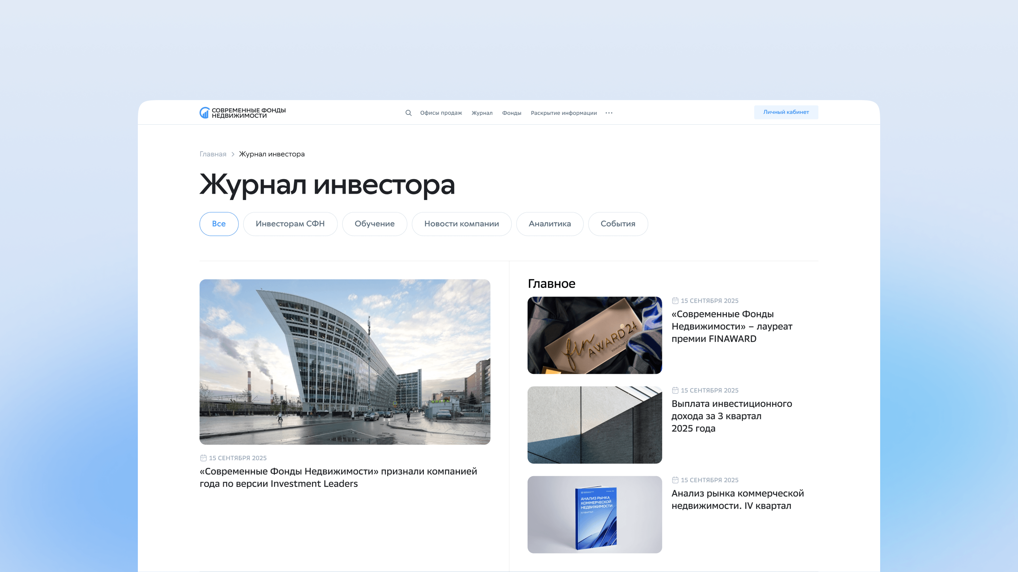1018x572 pixels.
Task: Open Журнал navigation item
Action: (x=482, y=113)
